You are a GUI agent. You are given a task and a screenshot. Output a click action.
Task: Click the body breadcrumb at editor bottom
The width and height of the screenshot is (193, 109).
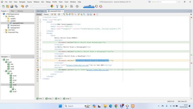point(49,99)
